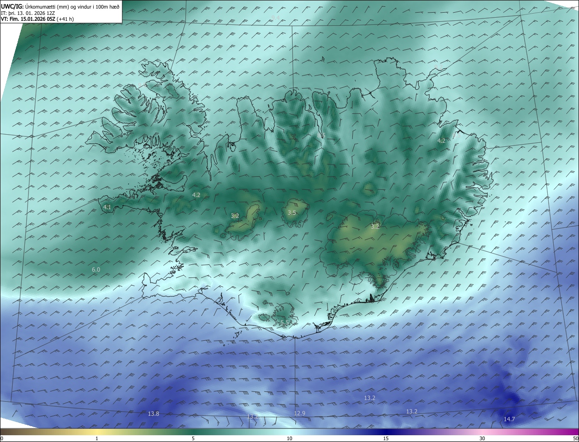This screenshot has height=442, width=579.
Task: Click the 6.0 value label over the sea
Action: (96, 270)
